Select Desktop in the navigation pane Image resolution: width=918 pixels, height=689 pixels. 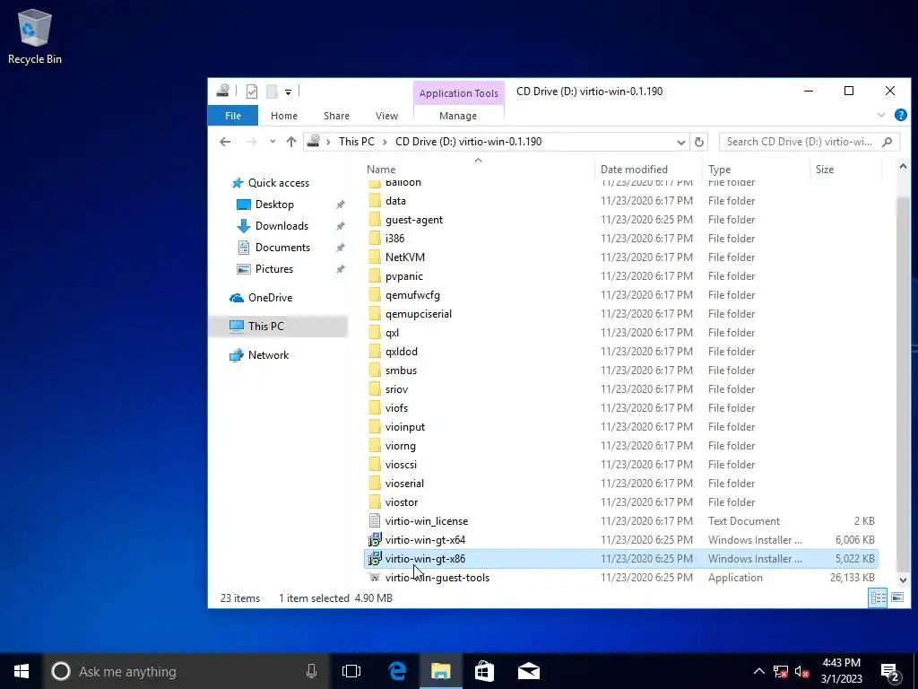coord(274,205)
